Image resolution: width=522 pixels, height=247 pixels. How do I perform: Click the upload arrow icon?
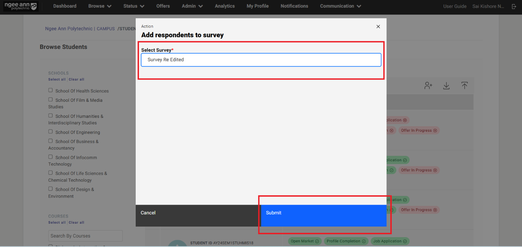point(464,85)
